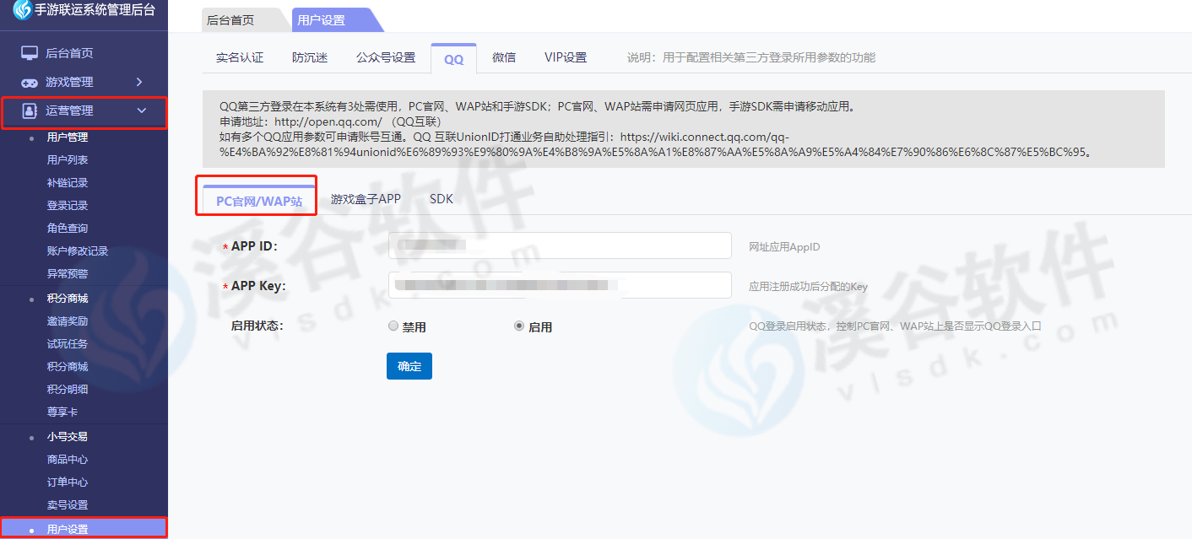Open the 实名认证 tab
Screen dimensions: 1192x539
[240, 57]
